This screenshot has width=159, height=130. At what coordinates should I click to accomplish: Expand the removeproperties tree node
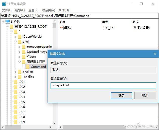point(20,47)
